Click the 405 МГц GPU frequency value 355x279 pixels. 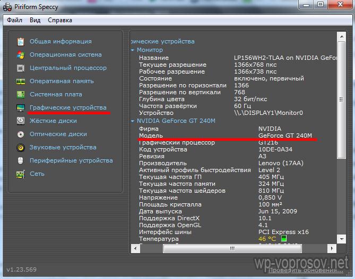coord(271,177)
